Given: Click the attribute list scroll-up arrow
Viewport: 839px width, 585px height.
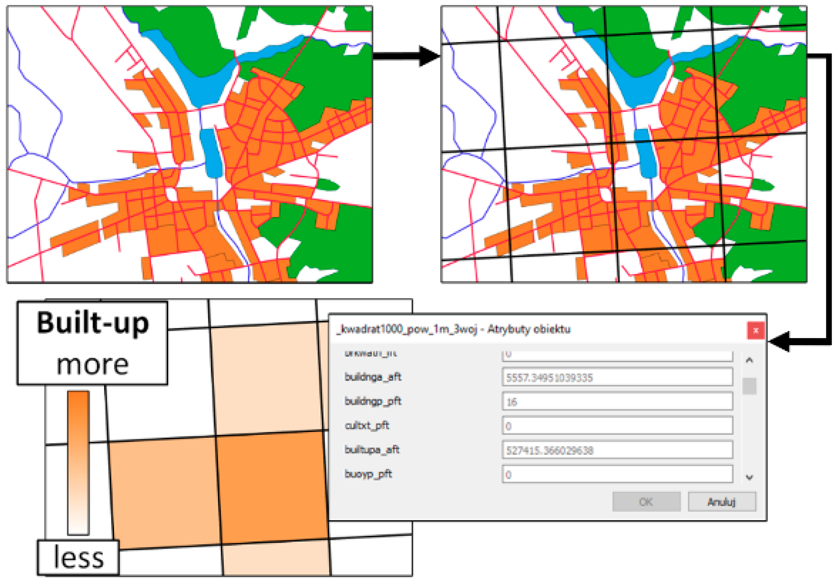Looking at the screenshot, I should click(749, 360).
